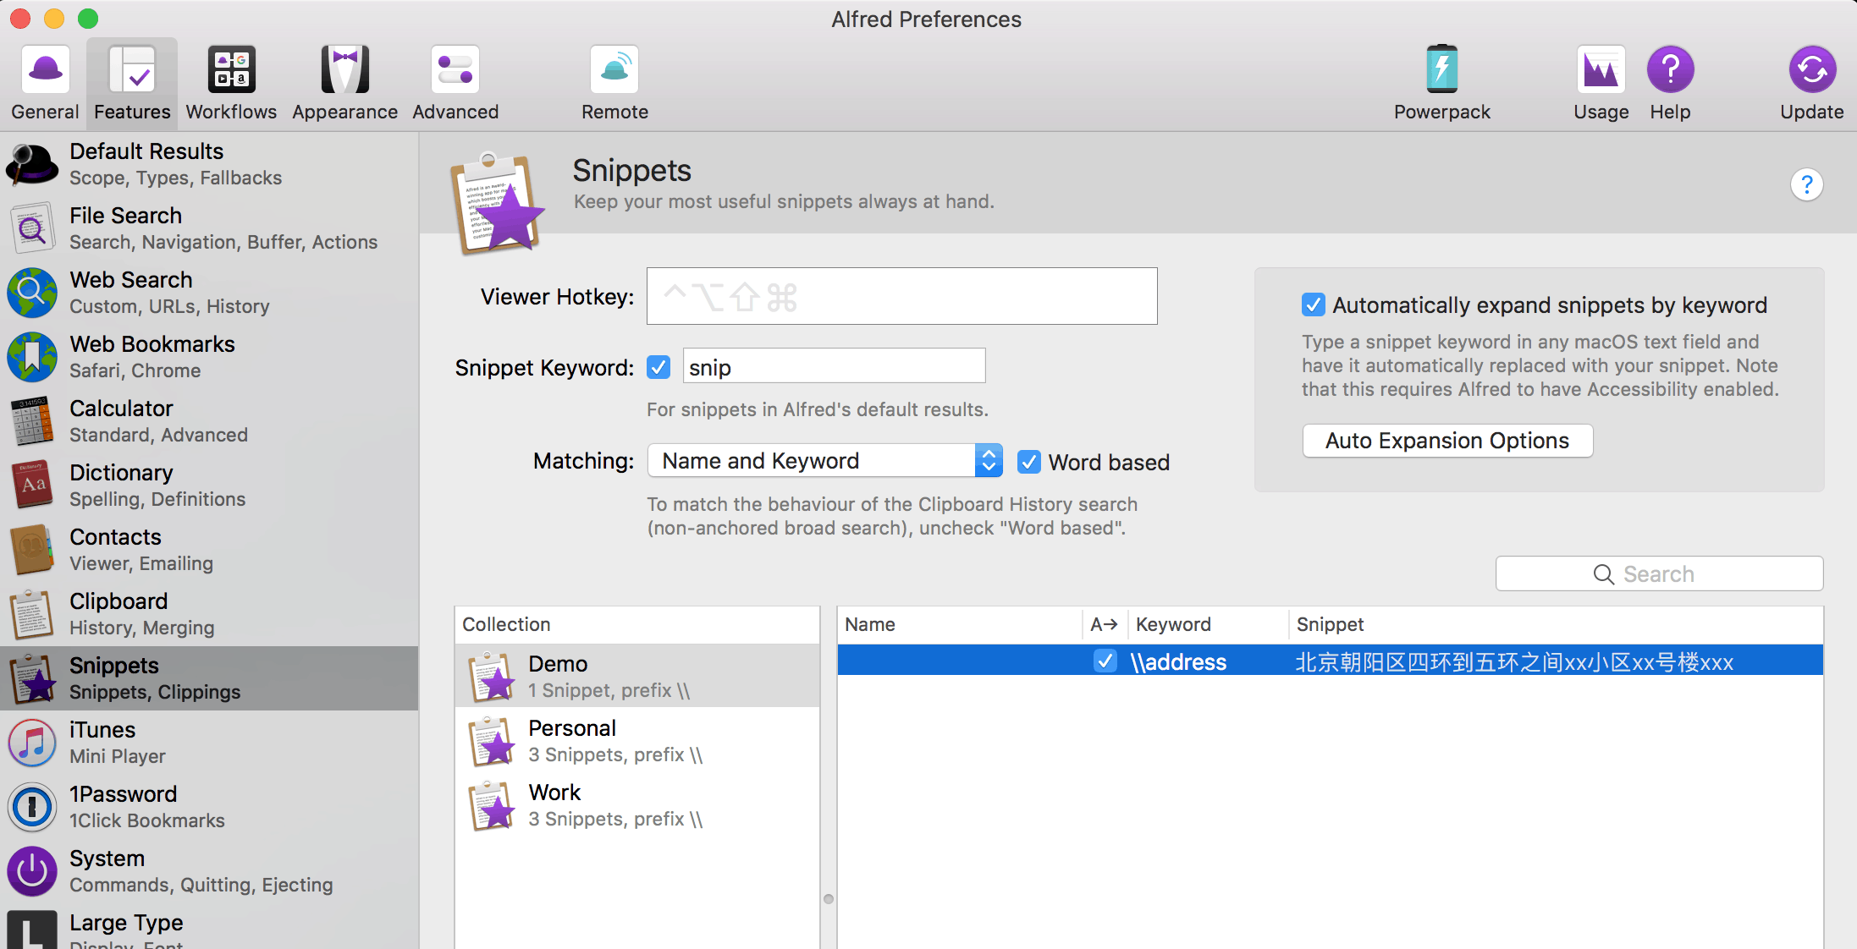Select Calculator in the sidebar

click(209, 421)
